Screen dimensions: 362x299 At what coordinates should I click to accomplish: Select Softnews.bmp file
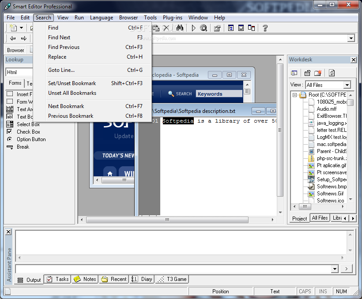point(332,187)
